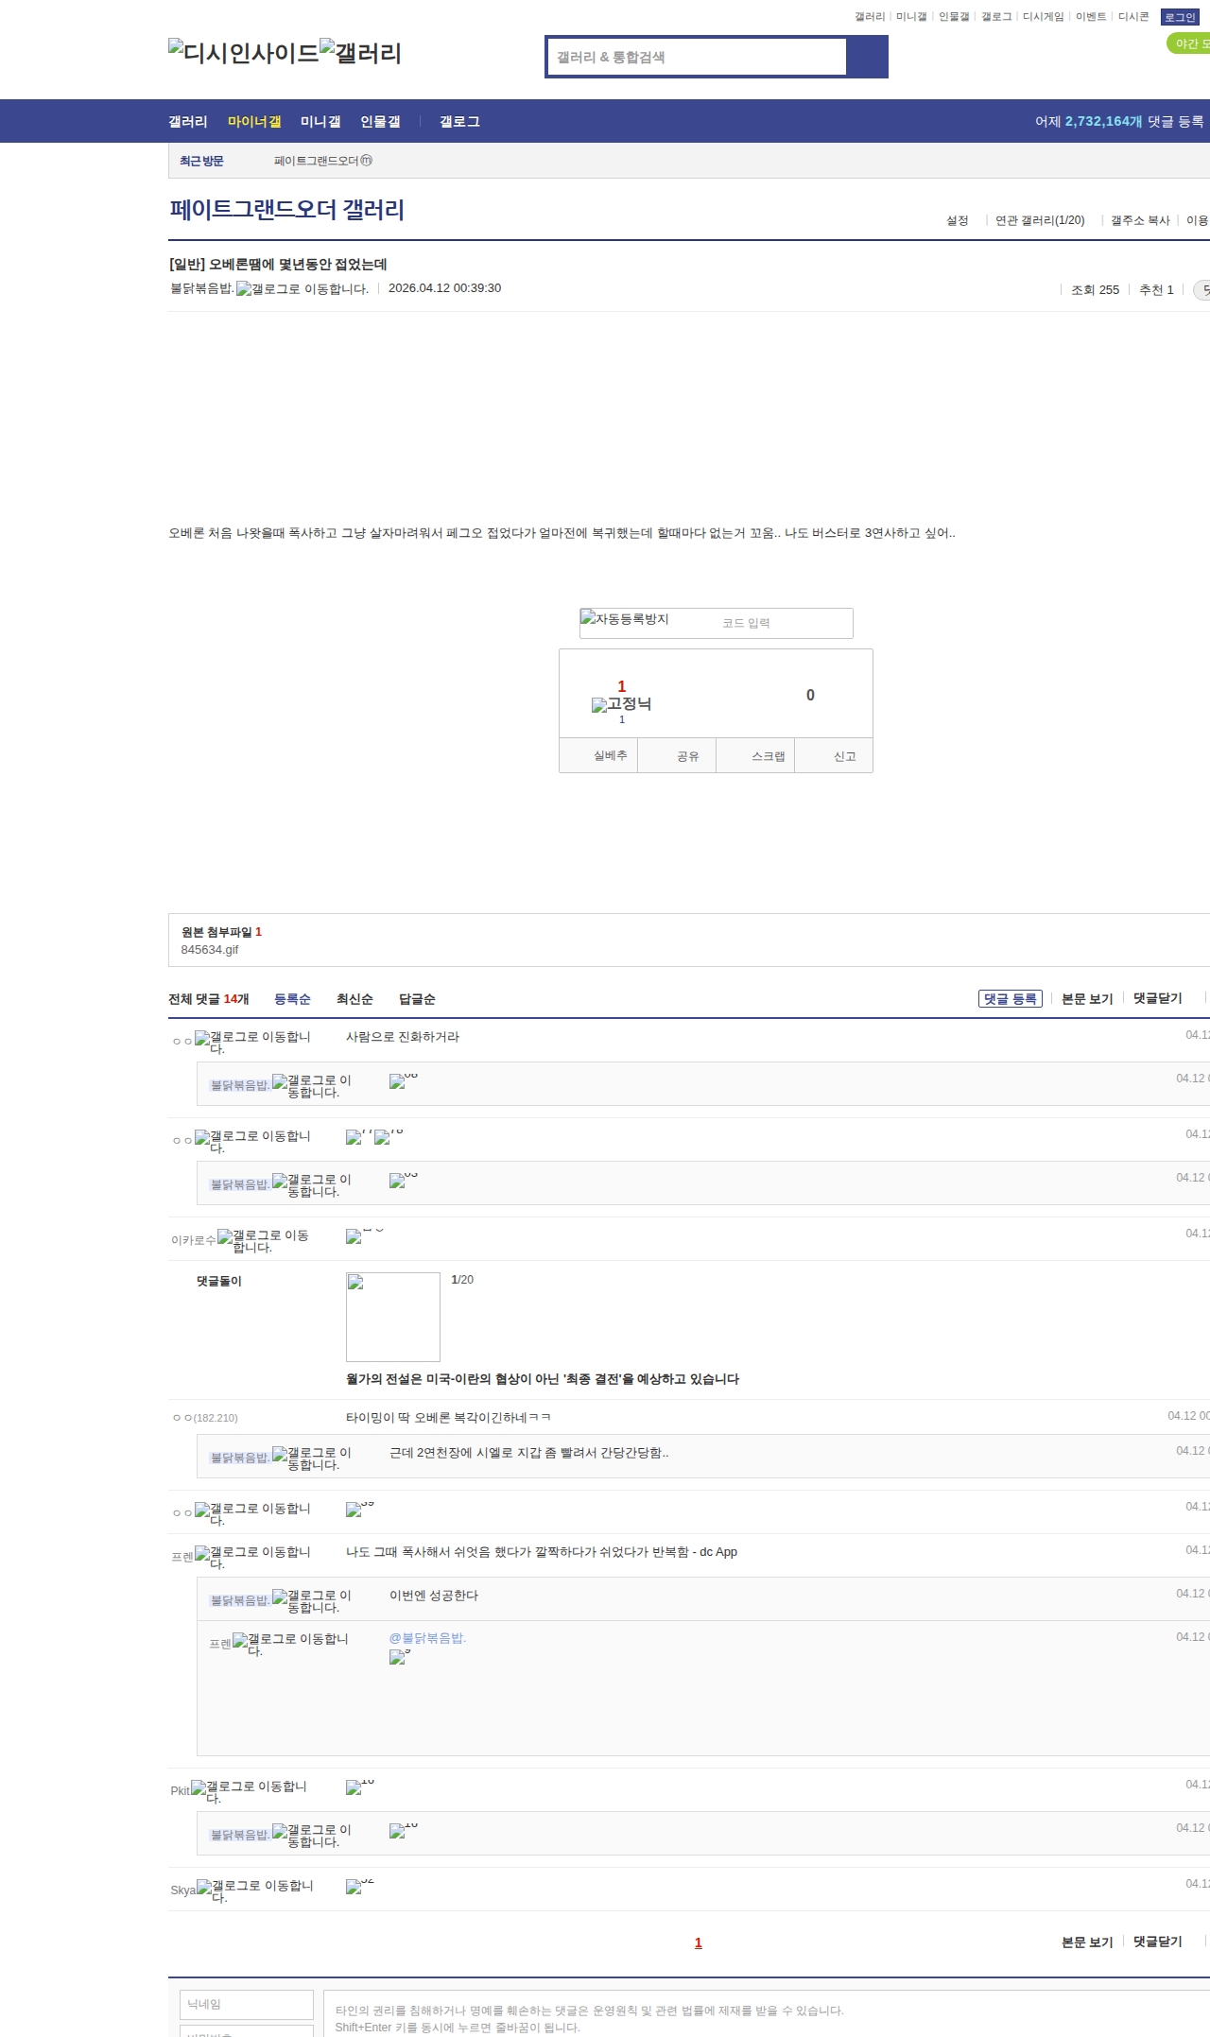Toggle article body with 본문 보기

click(x=1087, y=998)
